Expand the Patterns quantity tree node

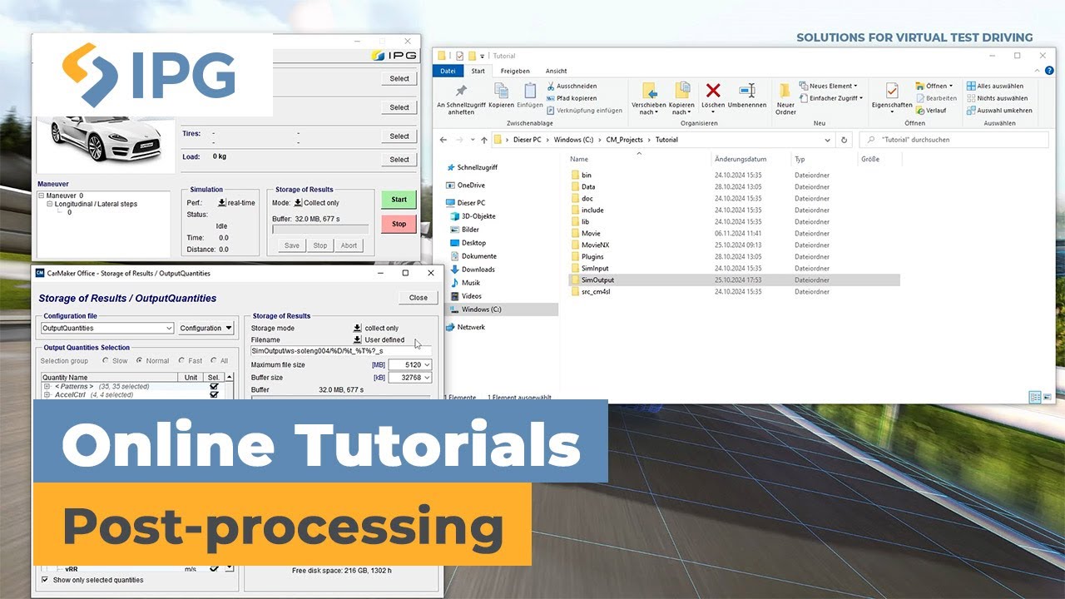47,387
